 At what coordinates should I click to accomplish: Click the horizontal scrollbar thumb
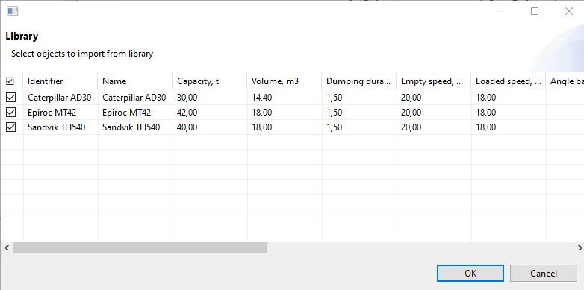[140, 248]
